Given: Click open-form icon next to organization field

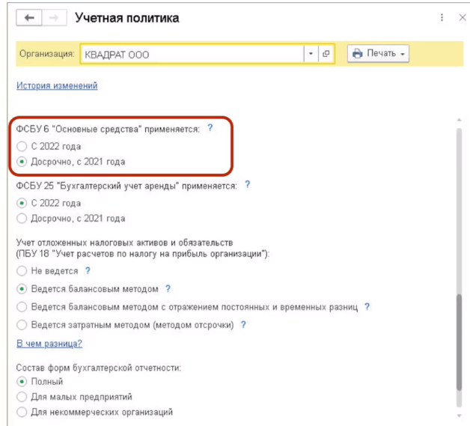Looking at the screenshot, I should tap(326, 54).
